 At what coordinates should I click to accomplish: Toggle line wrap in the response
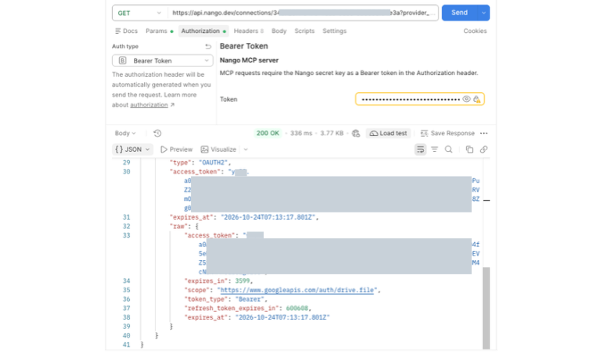[421, 149]
